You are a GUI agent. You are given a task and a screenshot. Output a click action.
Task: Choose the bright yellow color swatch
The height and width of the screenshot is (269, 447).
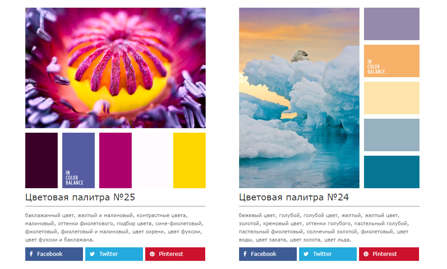click(189, 160)
